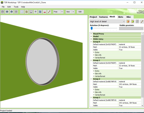Expand Vertexformat under Group 2
This screenshot has width=144, height=113.
tap(94, 95)
